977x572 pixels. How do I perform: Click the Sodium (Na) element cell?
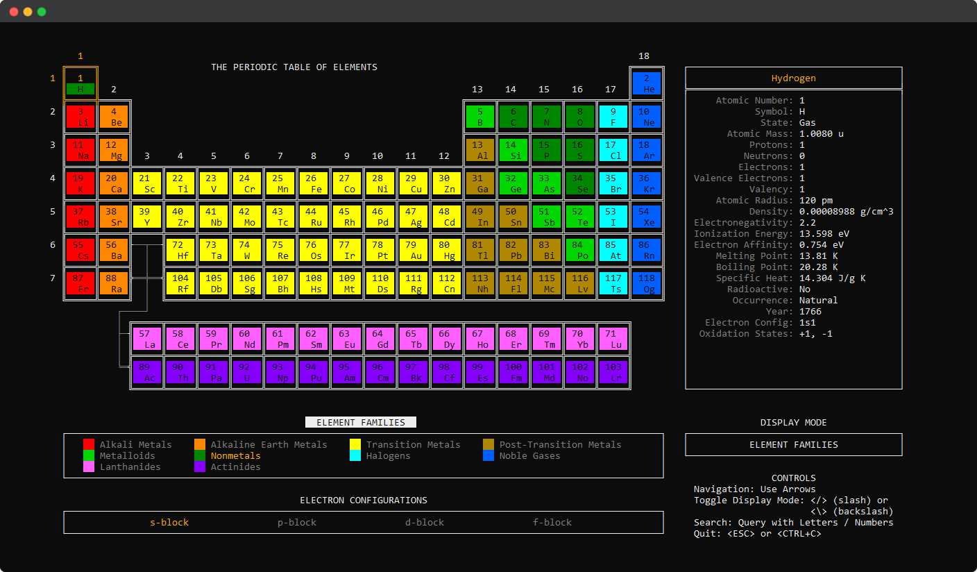pyautogui.click(x=80, y=150)
